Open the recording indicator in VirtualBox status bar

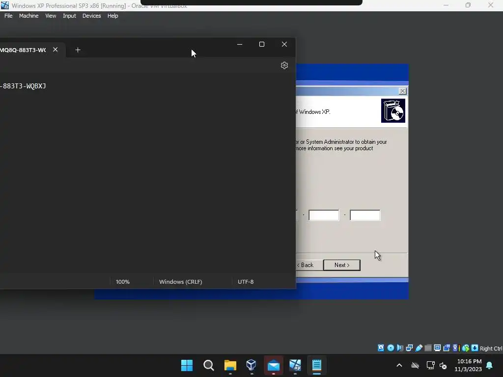pyautogui.click(x=447, y=348)
